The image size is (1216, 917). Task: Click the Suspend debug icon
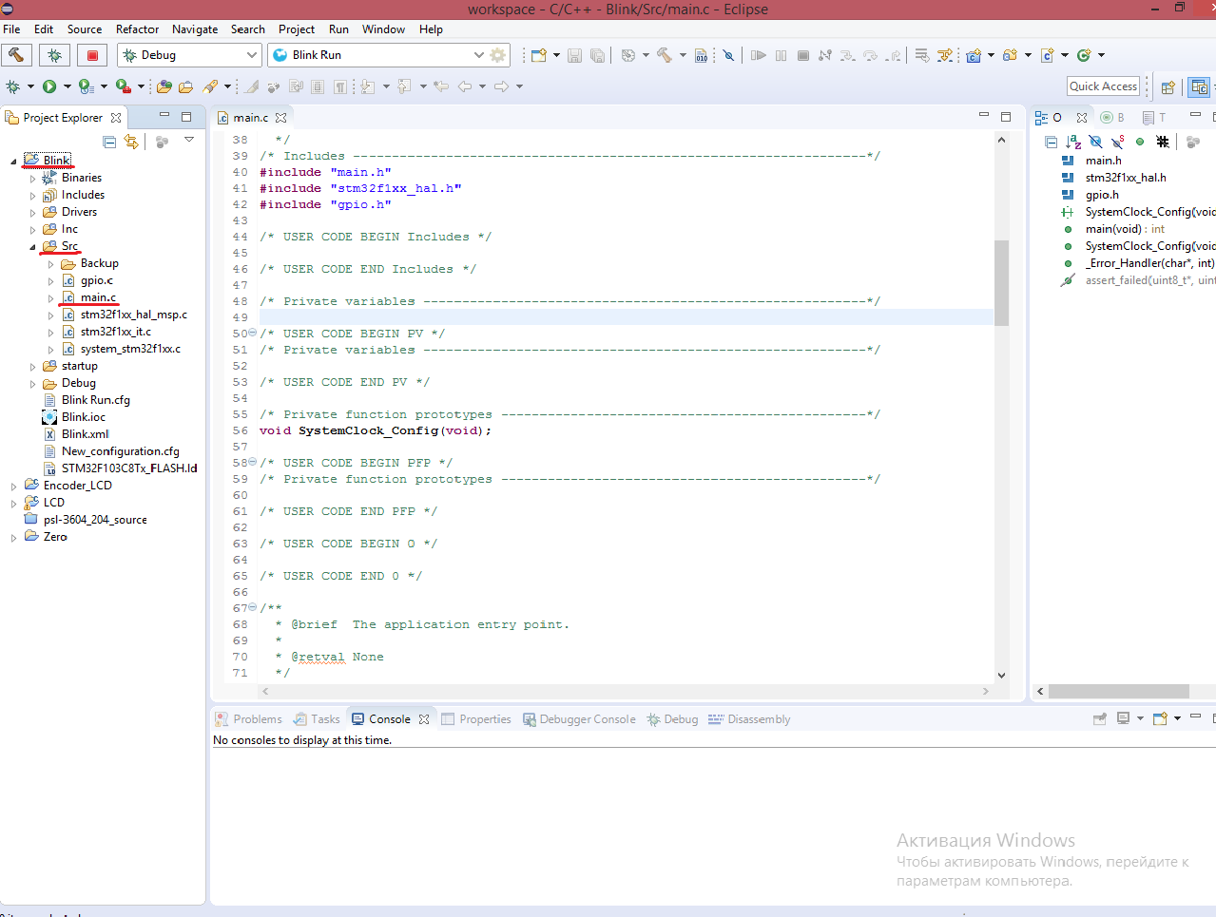pyautogui.click(x=781, y=55)
